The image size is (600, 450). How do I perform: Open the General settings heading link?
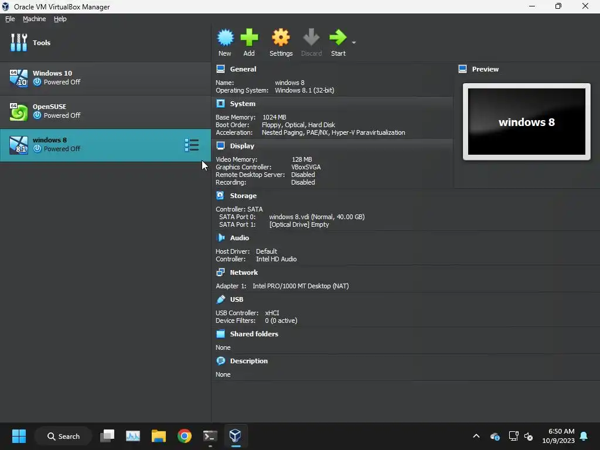click(243, 69)
